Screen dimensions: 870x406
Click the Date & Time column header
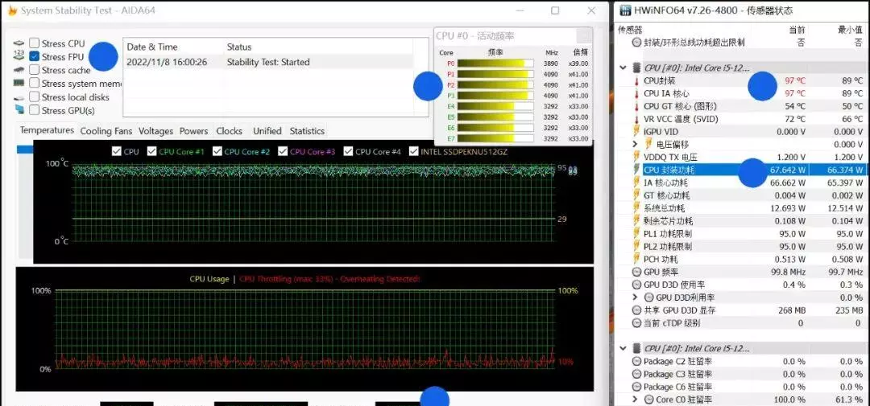coord(152,47)
